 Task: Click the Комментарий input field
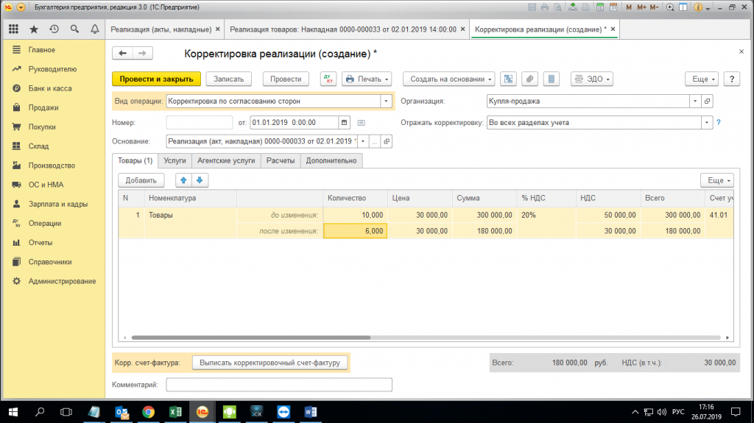click(x=279, y=385)
